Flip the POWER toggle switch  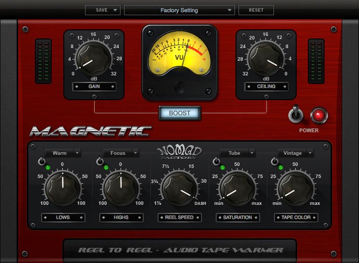(296, 114)
